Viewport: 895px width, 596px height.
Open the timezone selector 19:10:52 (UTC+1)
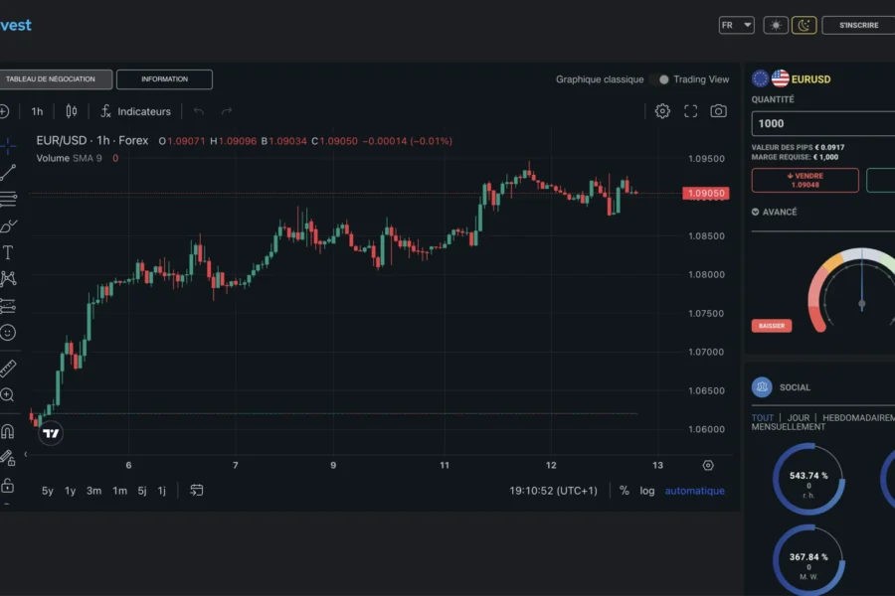pyautogui.click(x=553, y=491)
